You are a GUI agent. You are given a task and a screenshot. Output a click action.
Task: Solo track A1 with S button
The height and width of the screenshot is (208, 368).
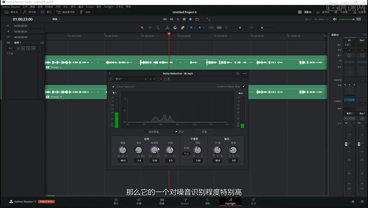(28, 48)
